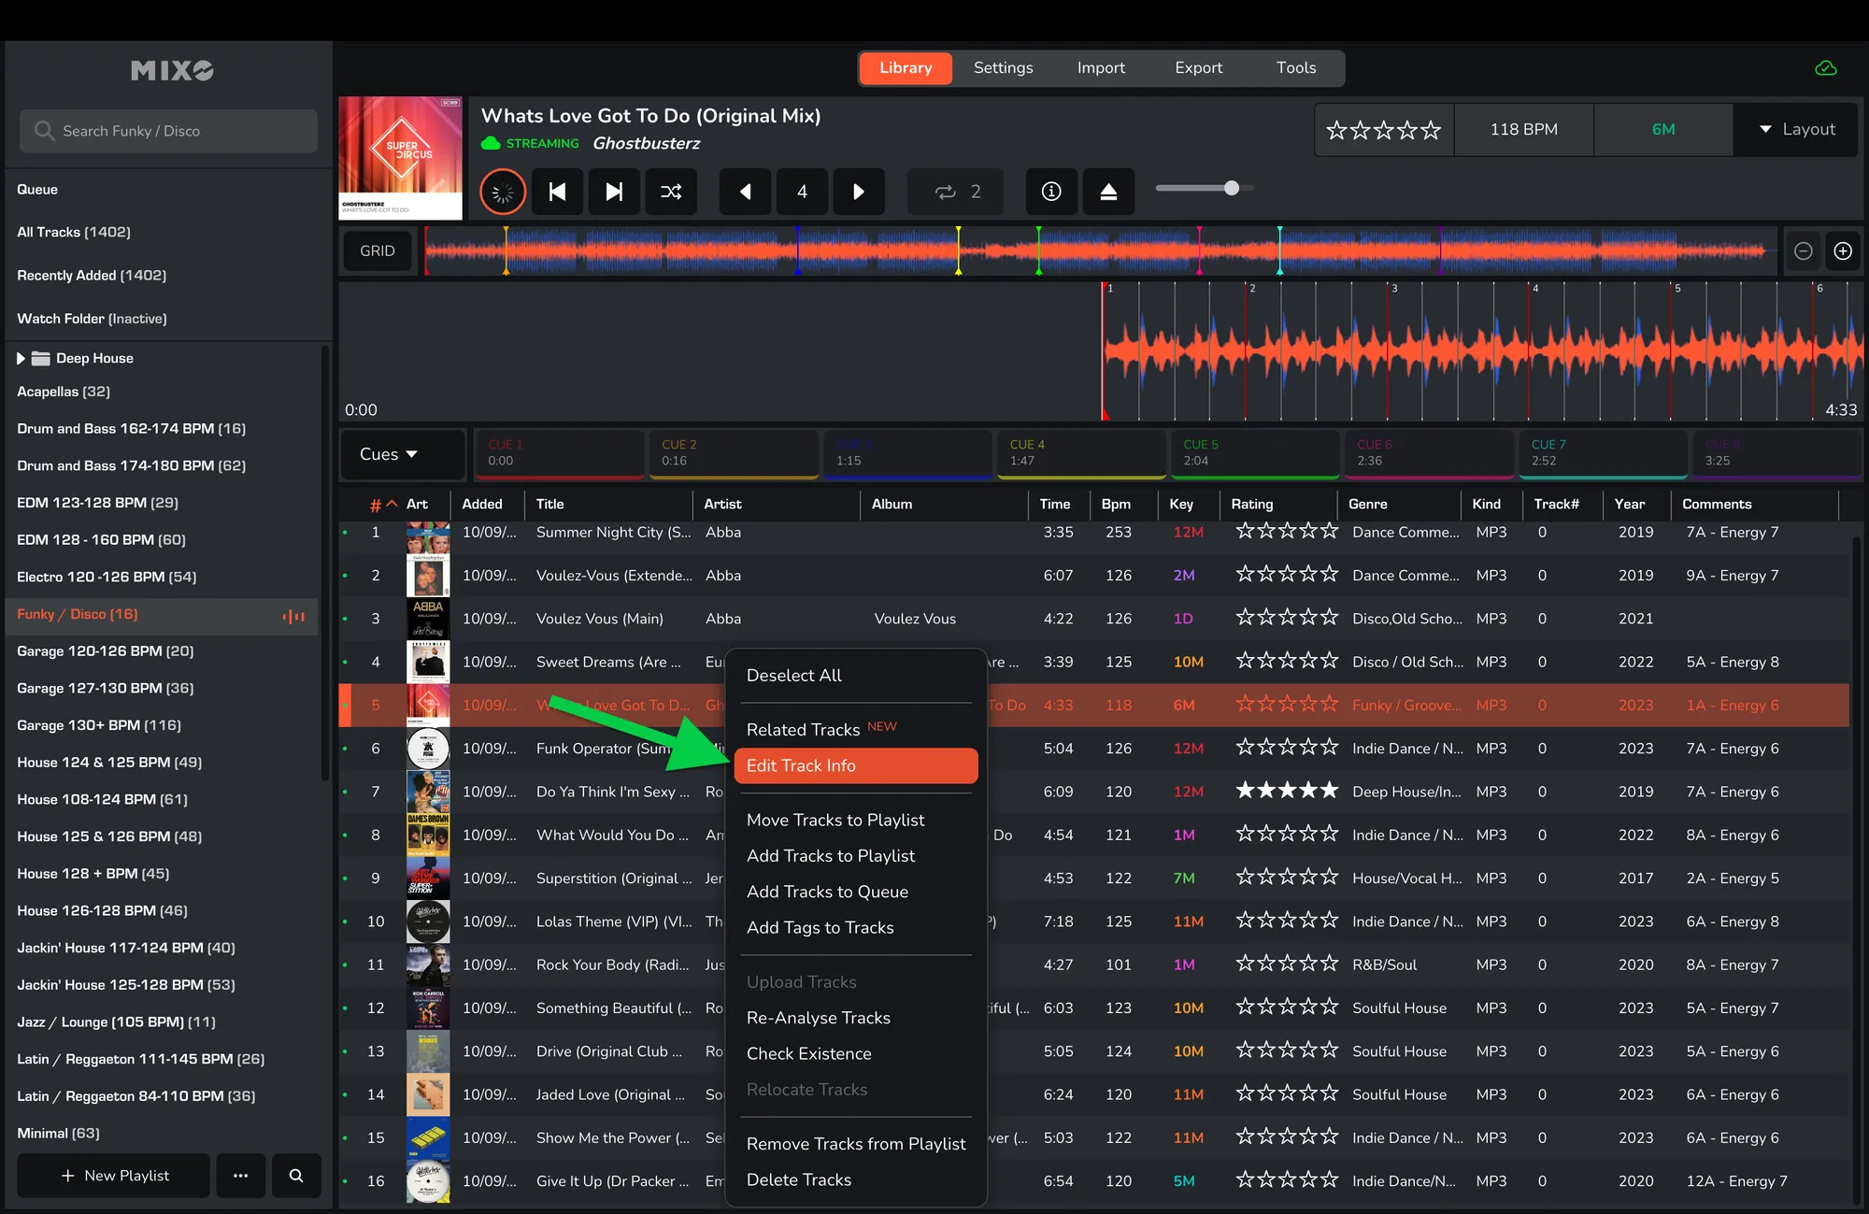Image resolution: width=1869 pixels, height=1214 pixels.
Task: Switch to the Settings tab
Action: coord(1003,68)
